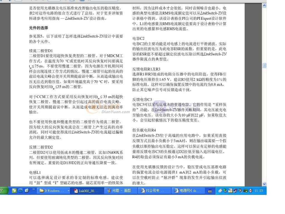This screenshot has width=285, height=214.
Task: Click the heading 元件的选择
Action: click(38, 28)
